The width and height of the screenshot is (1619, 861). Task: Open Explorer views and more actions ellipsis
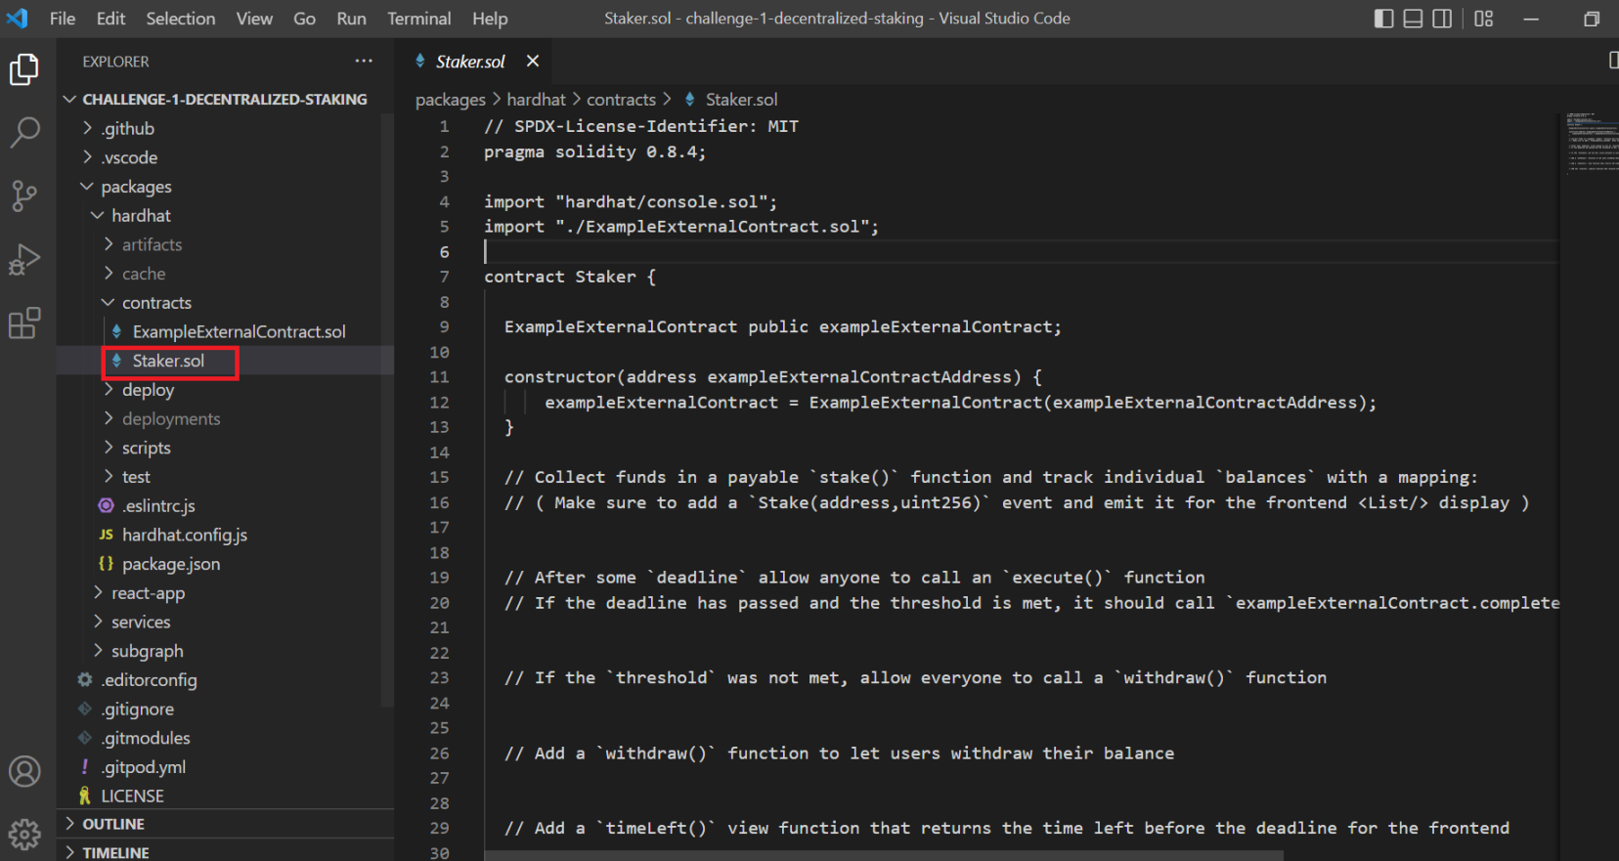coord(364,61)
